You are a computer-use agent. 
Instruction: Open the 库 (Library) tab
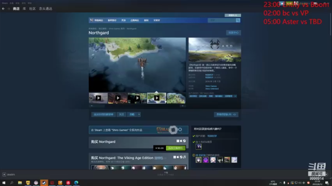[x=24, y=9]
